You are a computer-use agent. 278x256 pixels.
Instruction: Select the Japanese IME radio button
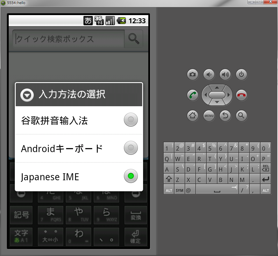point(131,176)
